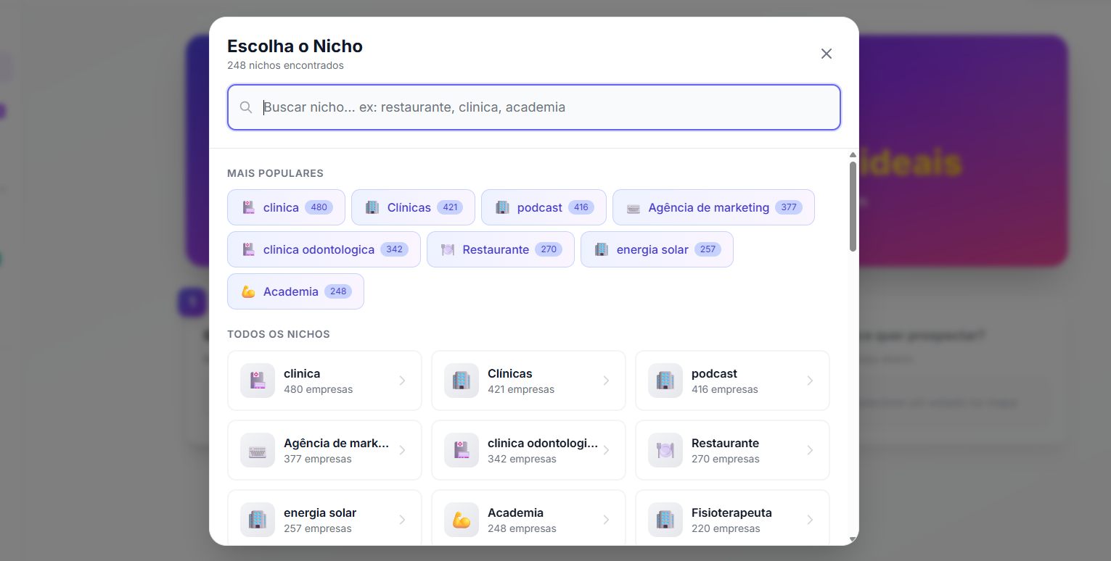1111x561 pixels.
Task: Choose the podcast popular chip
Action: (543, 207)
